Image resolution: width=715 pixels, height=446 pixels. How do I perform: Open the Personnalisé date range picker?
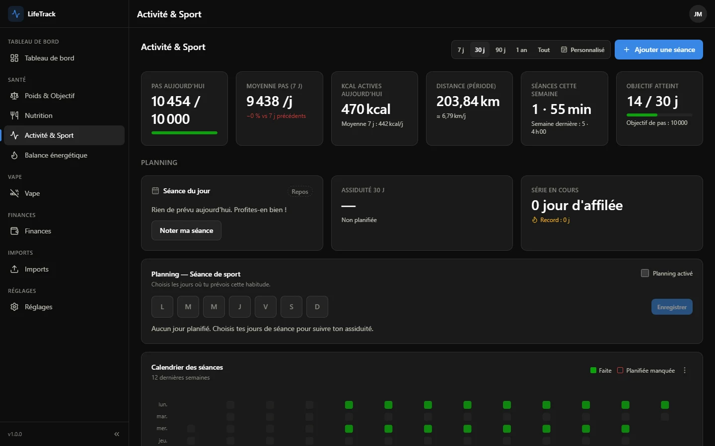[582, 50]
